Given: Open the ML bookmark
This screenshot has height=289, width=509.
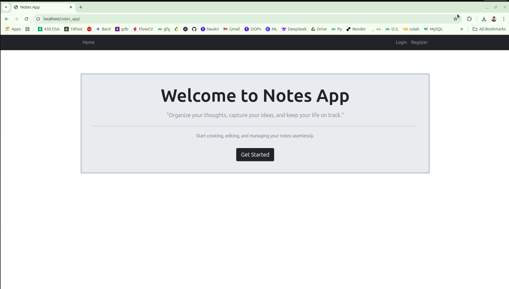Looking at the screenshot, I should pos(271,29).
